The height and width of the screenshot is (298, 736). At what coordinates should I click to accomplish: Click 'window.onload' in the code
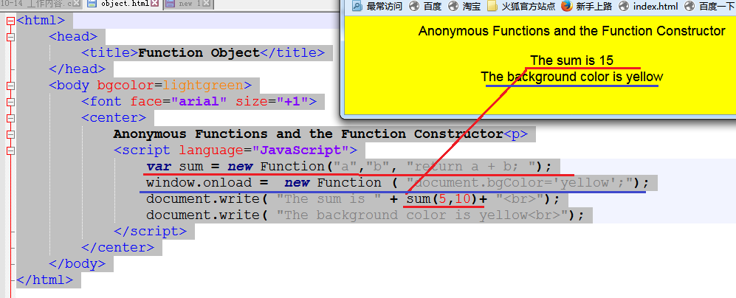199,182
